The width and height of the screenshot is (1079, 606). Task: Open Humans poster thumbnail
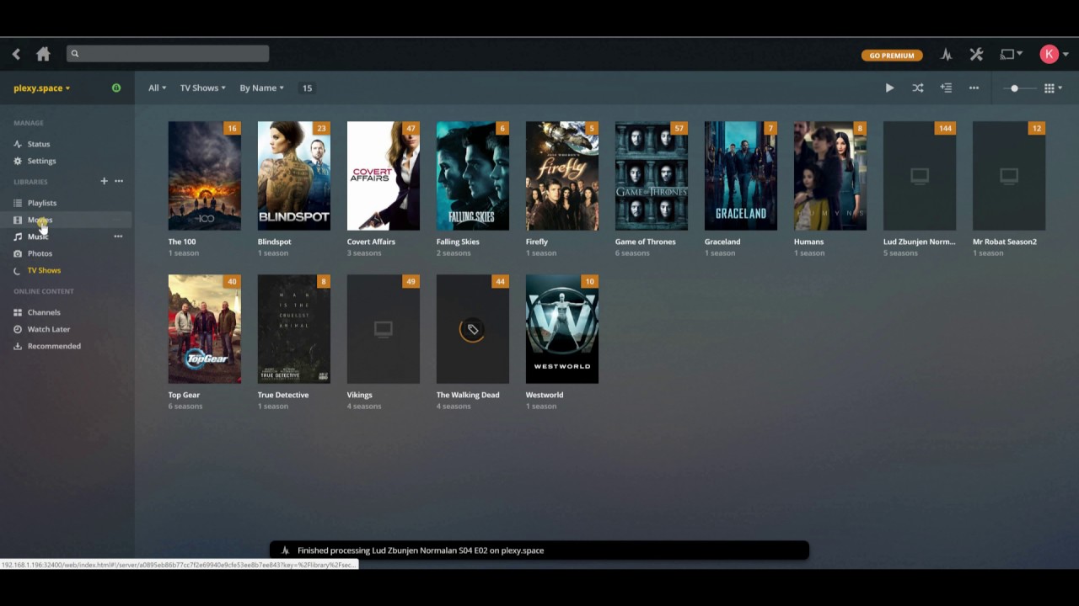829,176
